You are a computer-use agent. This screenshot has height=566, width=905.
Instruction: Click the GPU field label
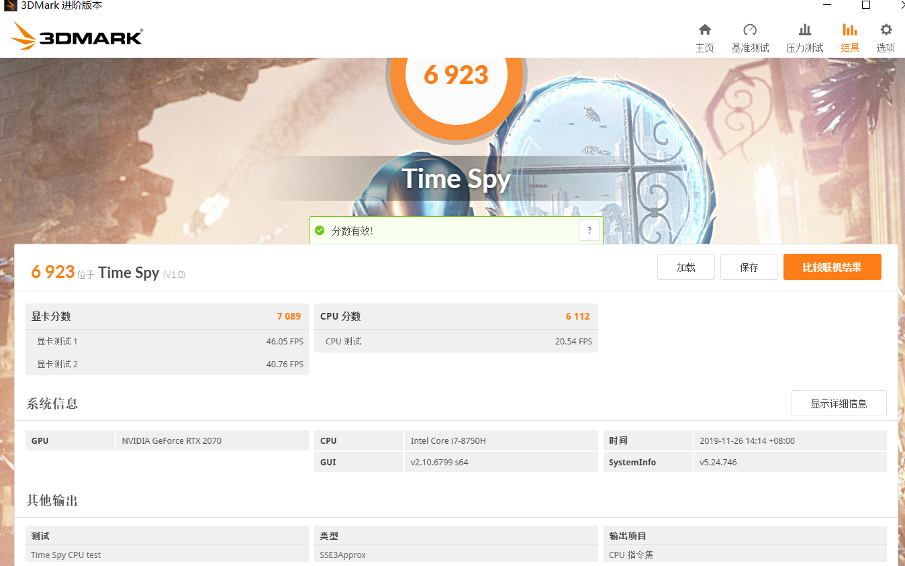pos(40,441)
